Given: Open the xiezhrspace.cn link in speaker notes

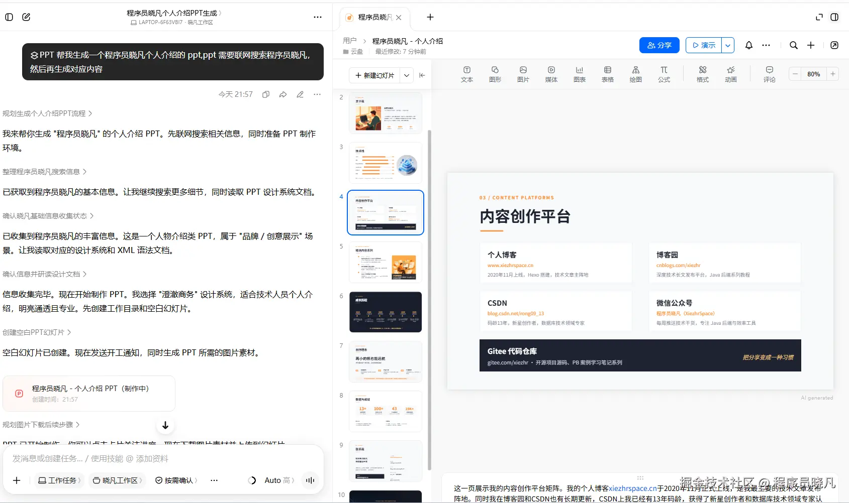Looking at the screenshot, I should click(633, 488).
